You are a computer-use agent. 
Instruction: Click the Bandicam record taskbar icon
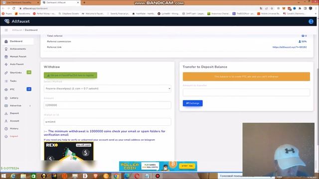tap(158, 176)
